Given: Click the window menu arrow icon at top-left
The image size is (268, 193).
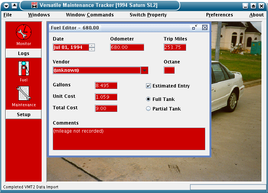Looking at the screenshot, I should pos(6,6).
